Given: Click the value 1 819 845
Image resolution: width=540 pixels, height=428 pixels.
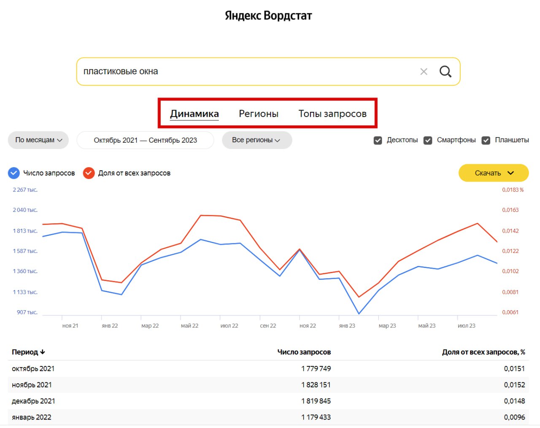Looking at the screenshot, I should [316, 401].
